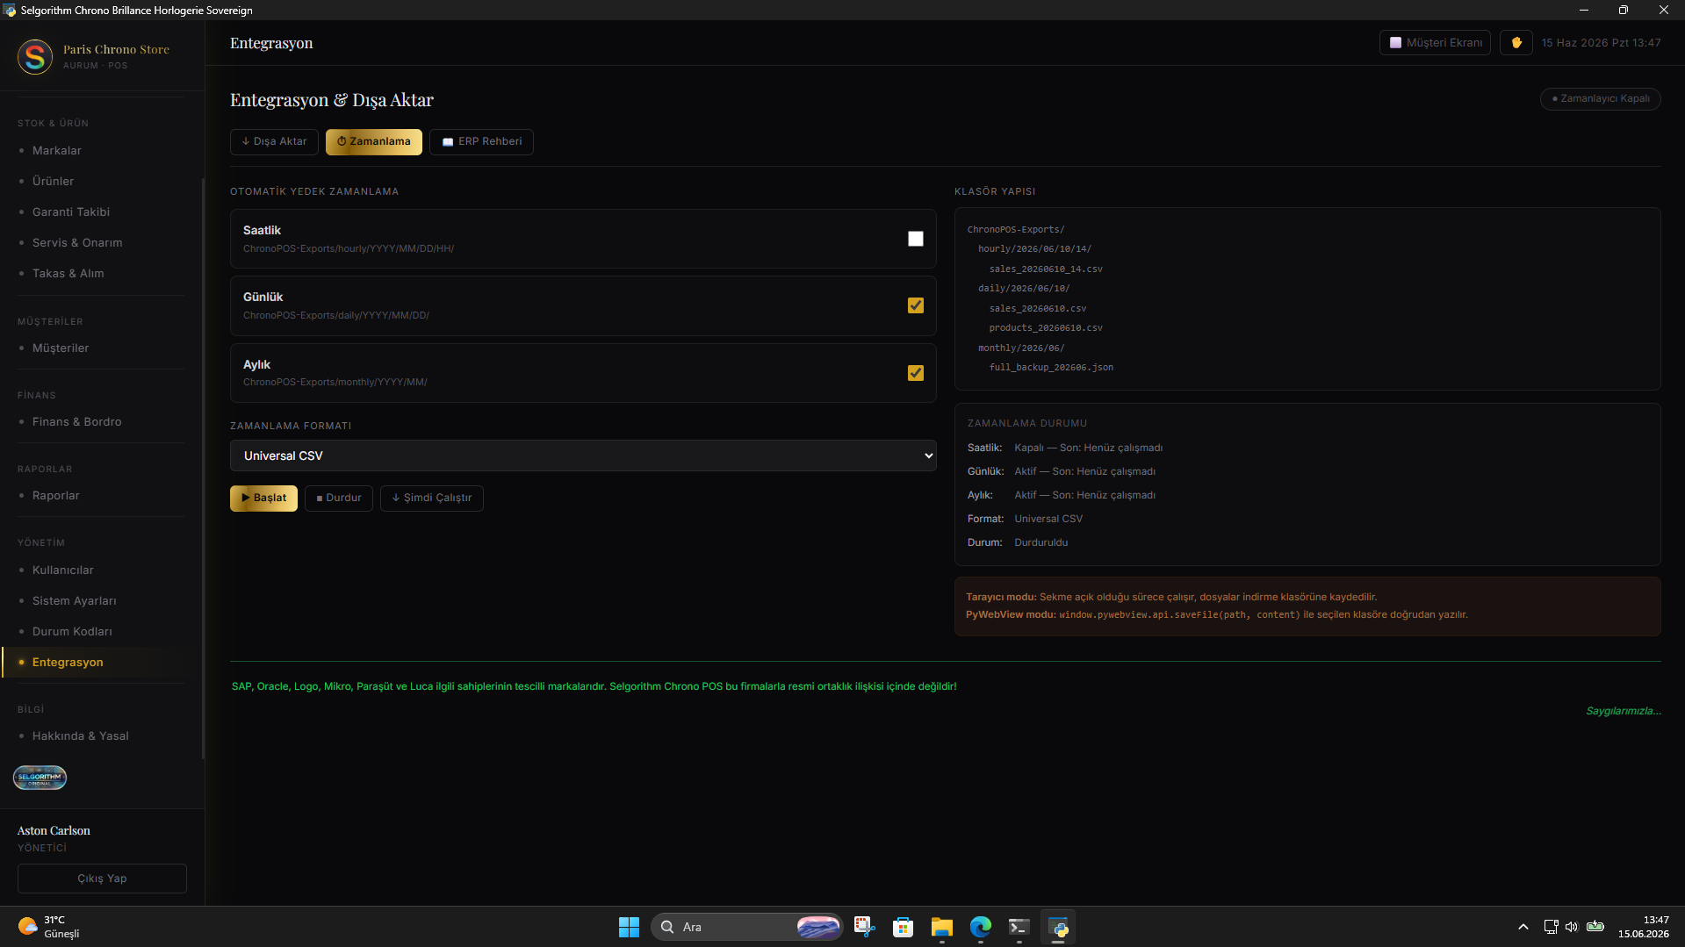Uncheck the Günlük backup checkbox
The height and width of the screenshot is (947, 1685).
click(916, 305)
